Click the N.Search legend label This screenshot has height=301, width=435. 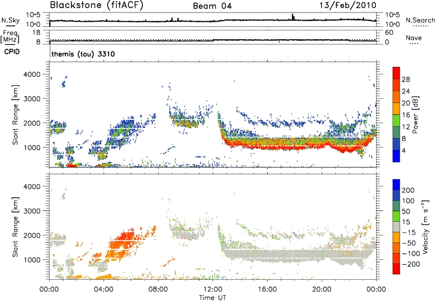(x=420, y=20)
